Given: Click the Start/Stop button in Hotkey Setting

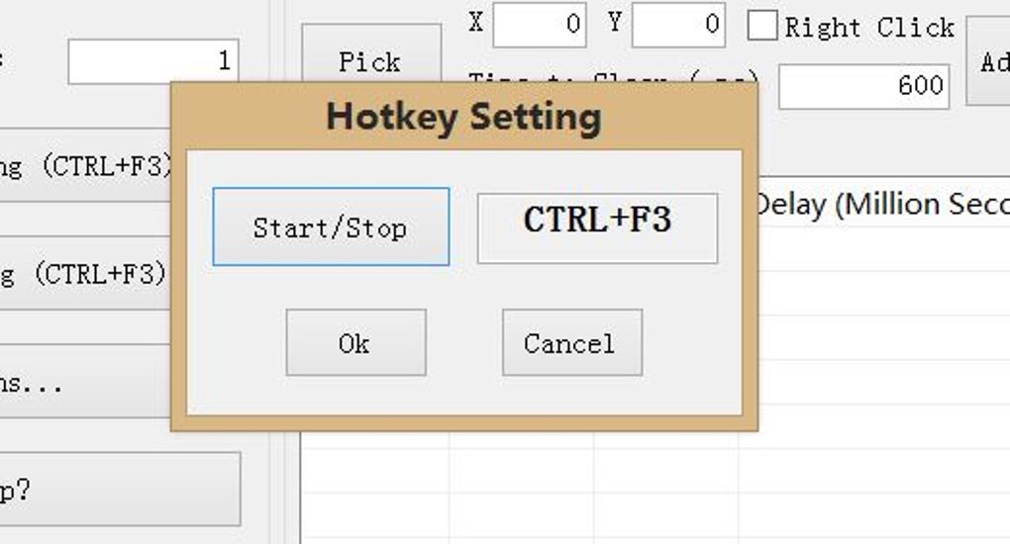Looking at the screenshot, I should pos(331,227).
